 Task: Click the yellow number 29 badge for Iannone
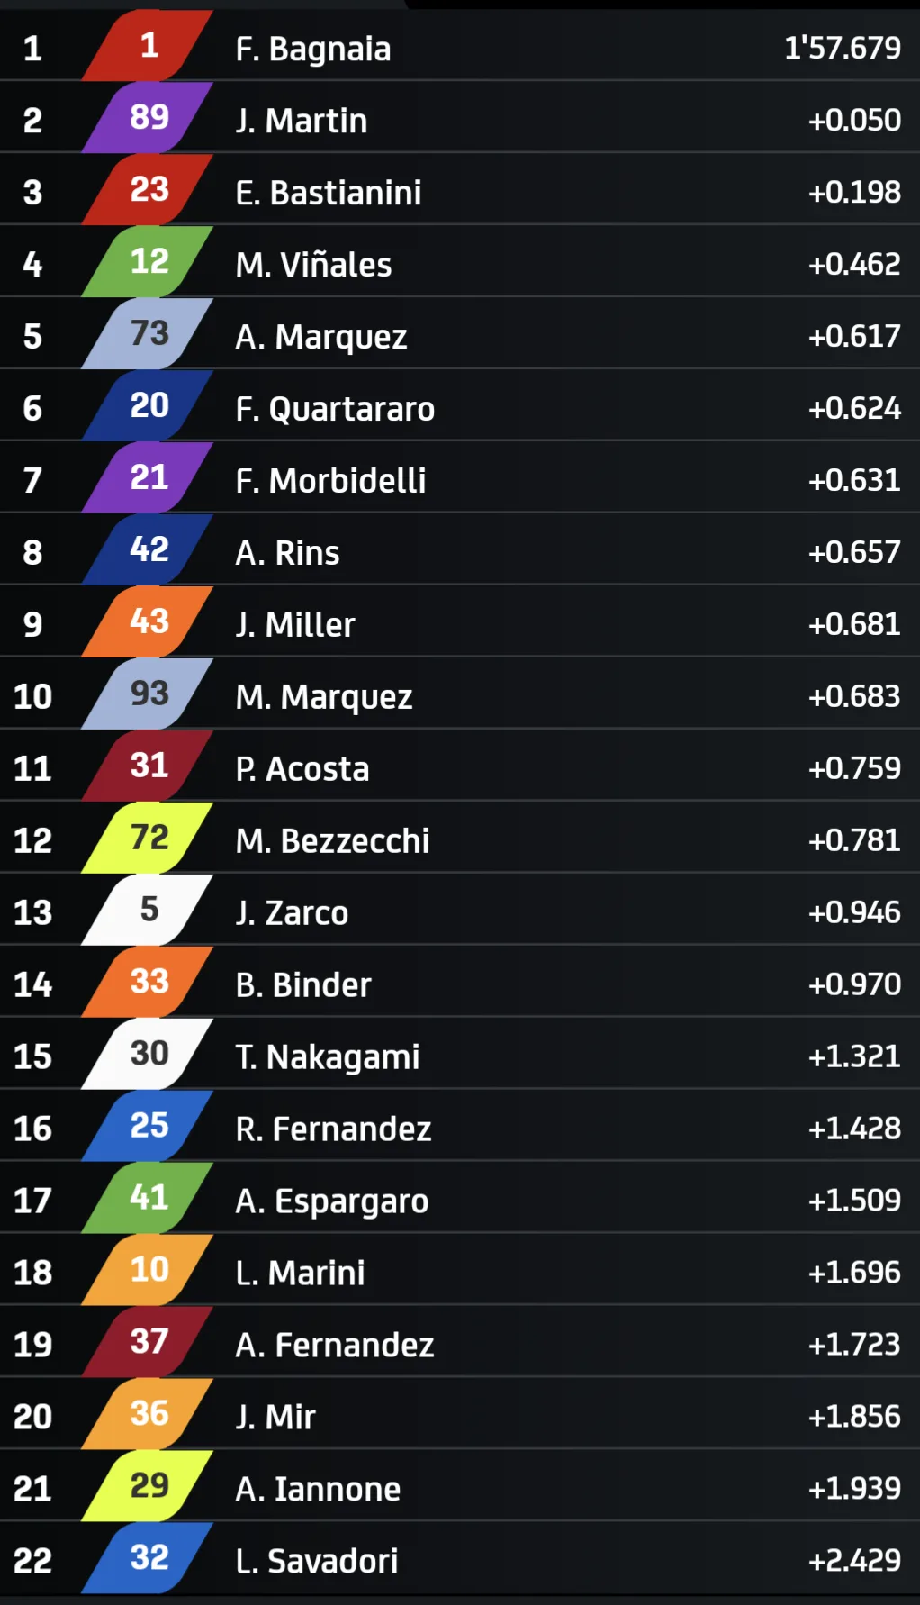(149, 1485)
